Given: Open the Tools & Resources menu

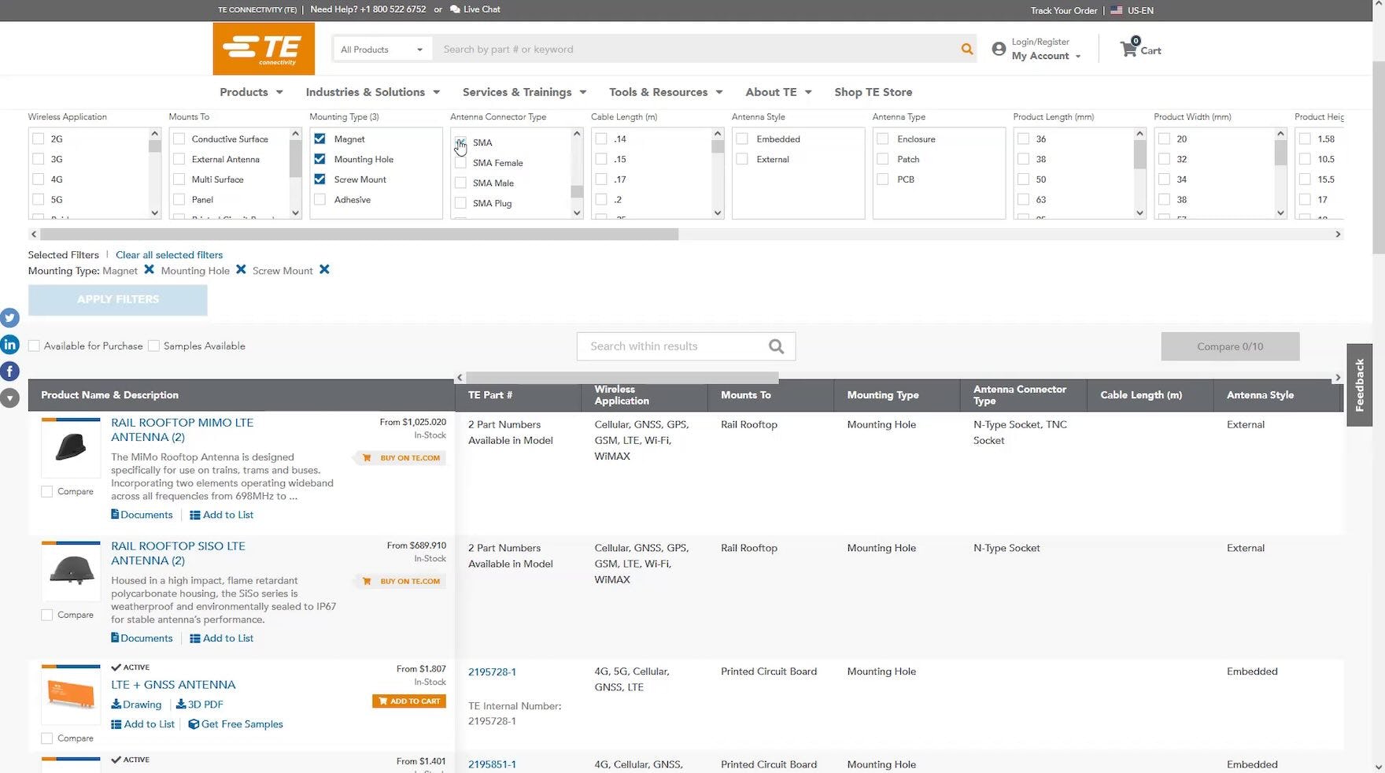Looking at the screenshot, I should (665, 92).
